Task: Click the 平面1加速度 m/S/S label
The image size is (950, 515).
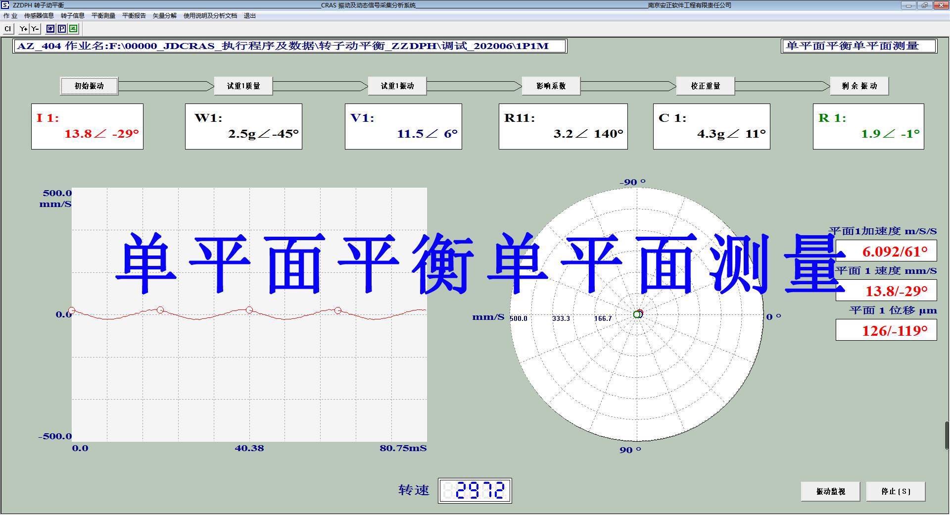Action: point(883,231)
